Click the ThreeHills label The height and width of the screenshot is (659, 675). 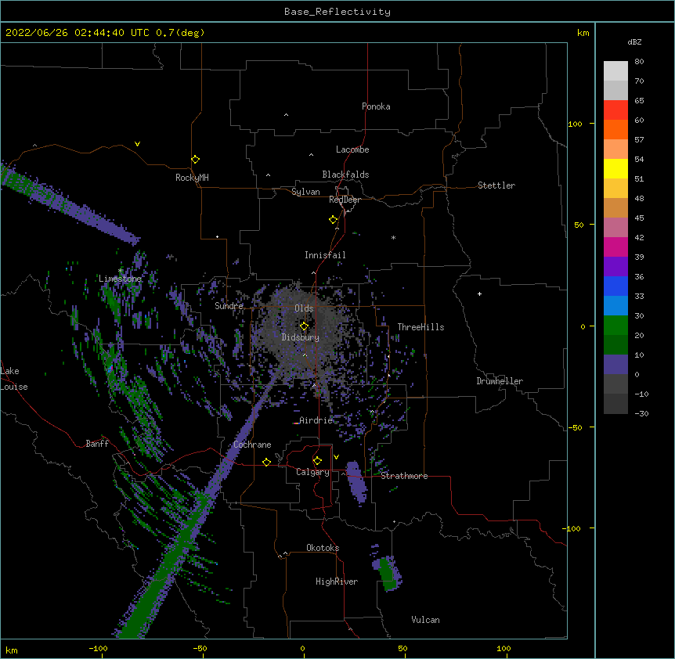pyautogui.click(x=421, y=327)
